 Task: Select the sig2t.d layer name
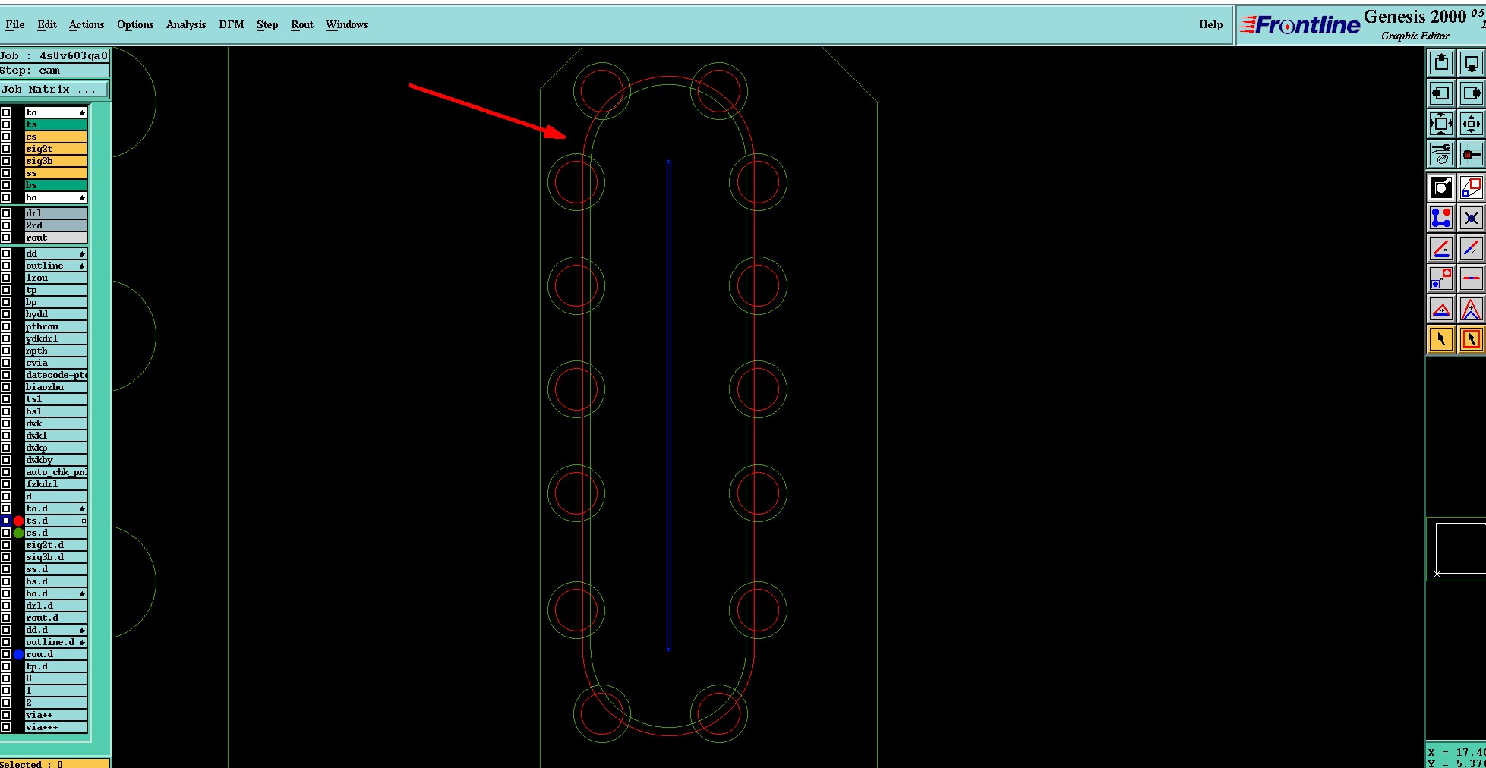(x=55, y=545)
